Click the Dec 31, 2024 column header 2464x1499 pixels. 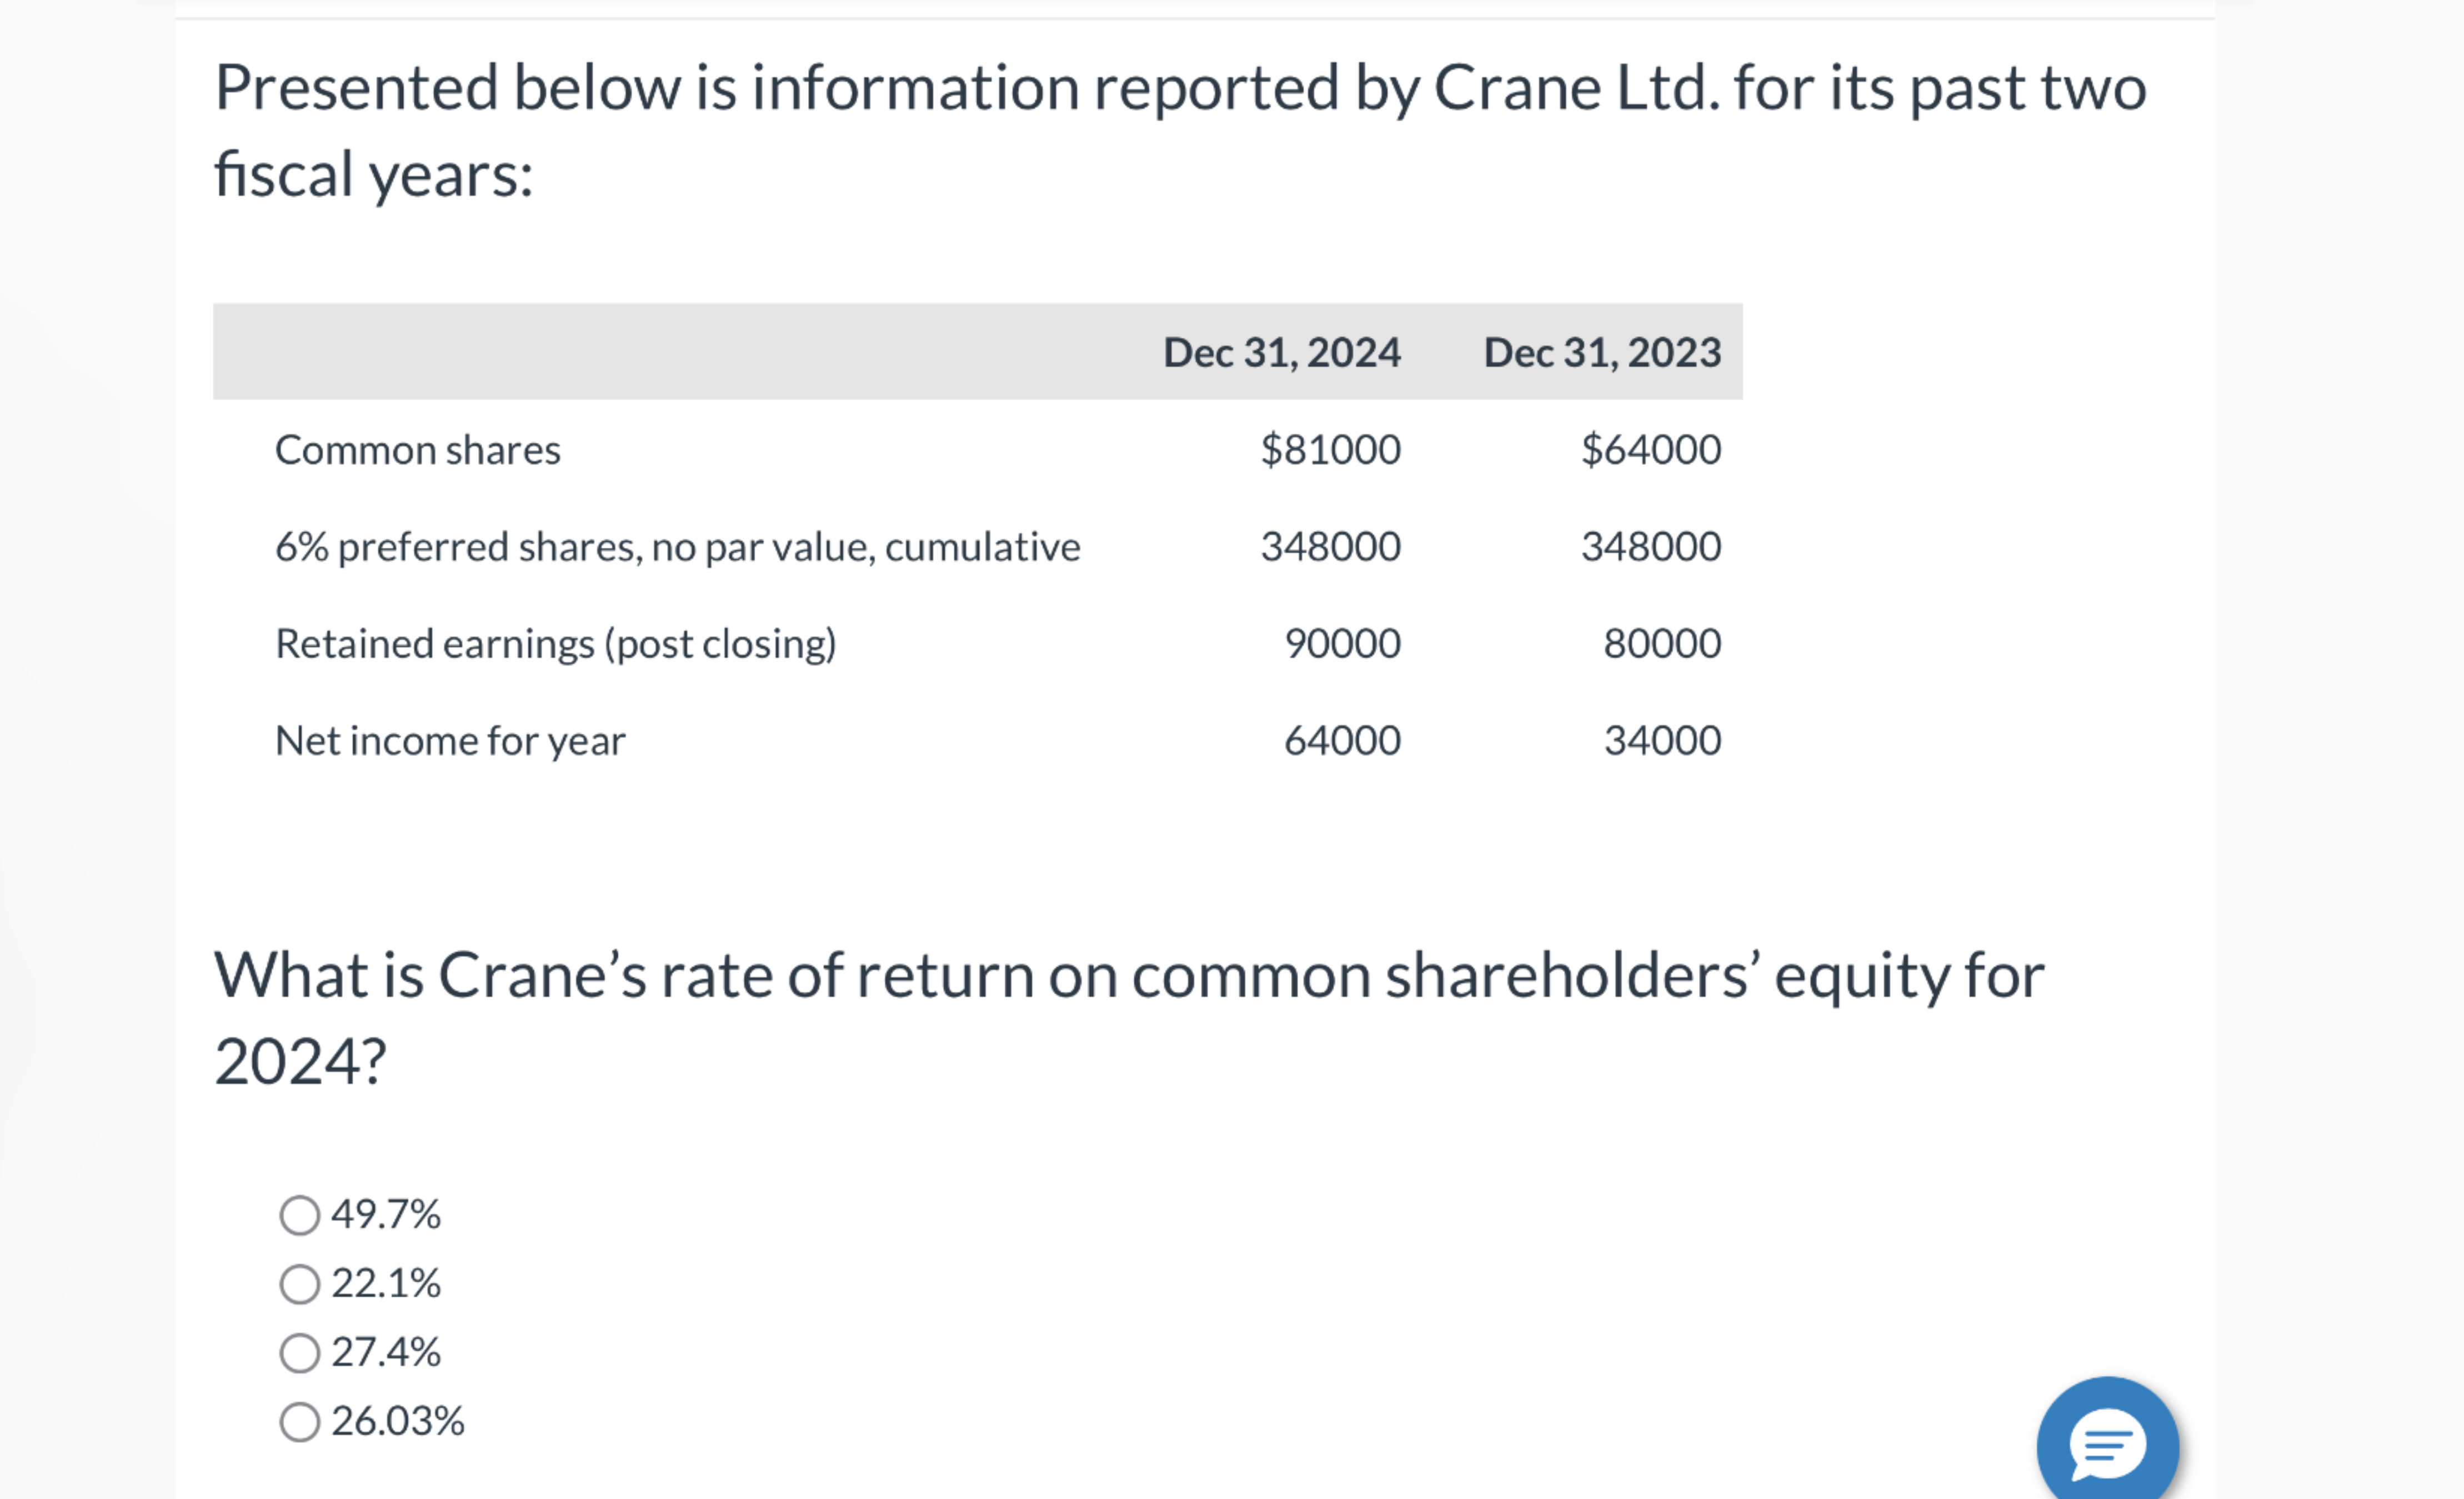coord(1281,352)
